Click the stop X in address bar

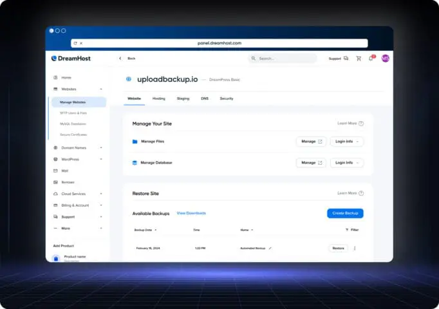[x=81, y=43]
